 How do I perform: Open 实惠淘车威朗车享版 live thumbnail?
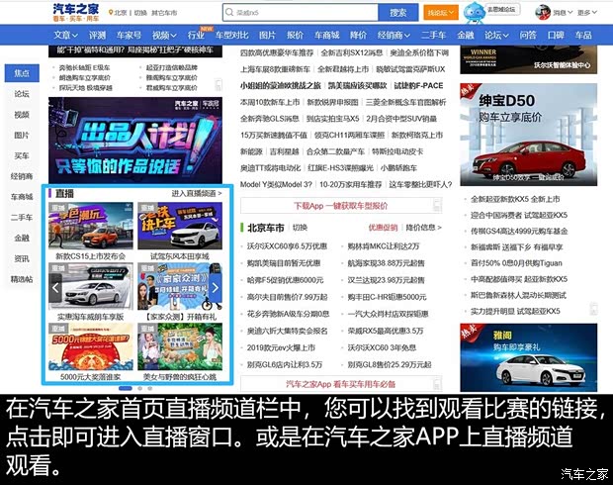91,286
